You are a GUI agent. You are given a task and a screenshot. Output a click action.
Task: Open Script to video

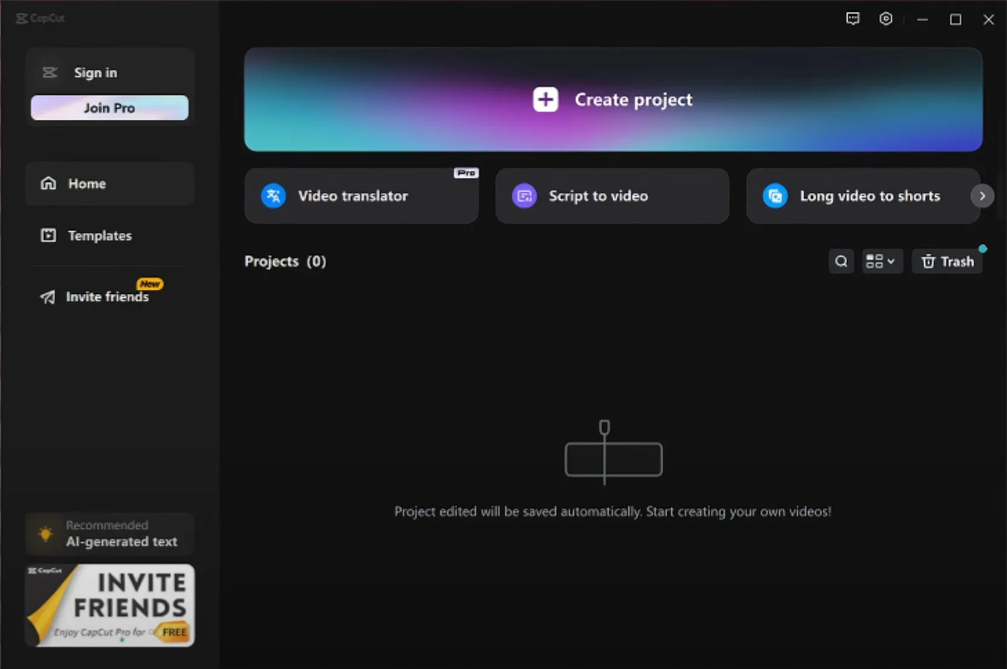tap(612, 196)
